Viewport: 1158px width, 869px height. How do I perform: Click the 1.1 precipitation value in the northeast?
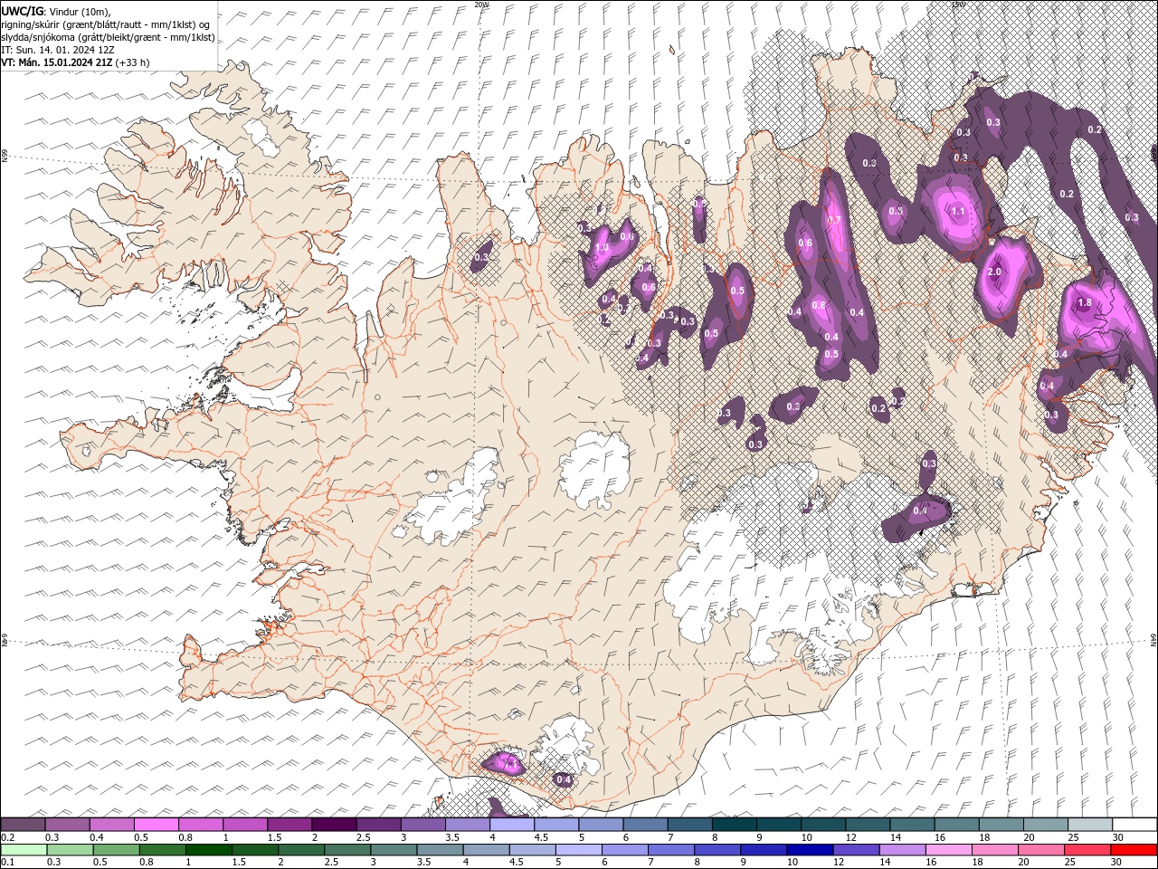(958, 211)
